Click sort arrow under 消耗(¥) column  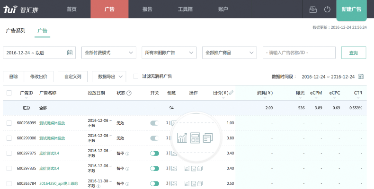[x=265, y=98]
